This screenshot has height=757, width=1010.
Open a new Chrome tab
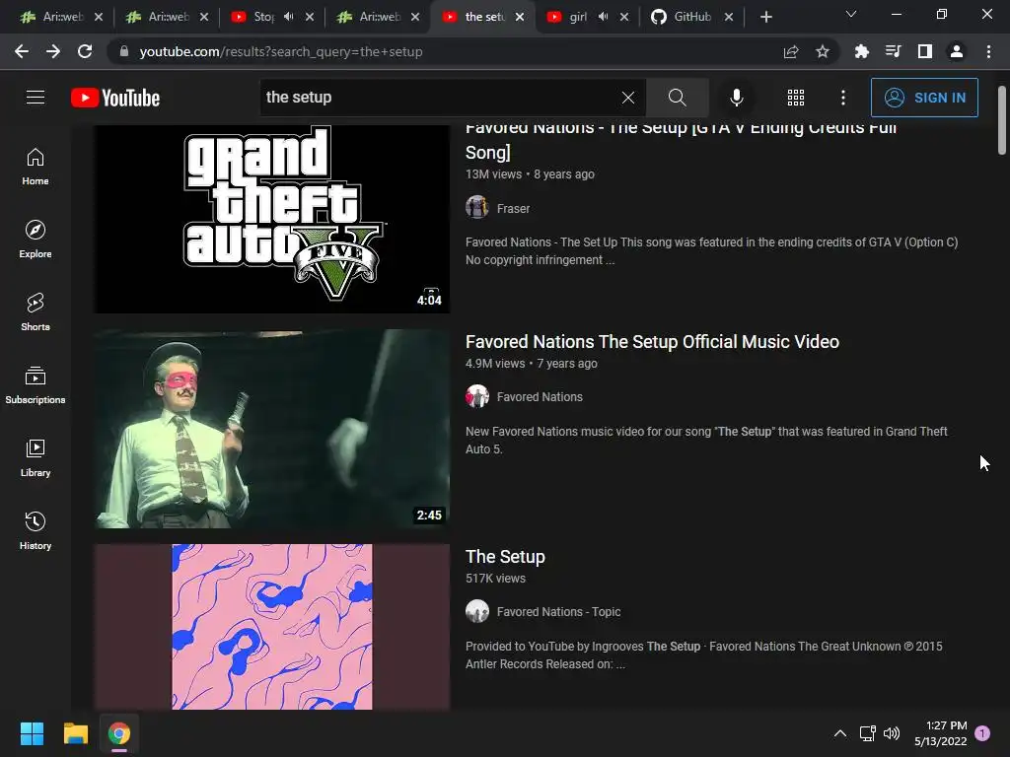point(765,17)
